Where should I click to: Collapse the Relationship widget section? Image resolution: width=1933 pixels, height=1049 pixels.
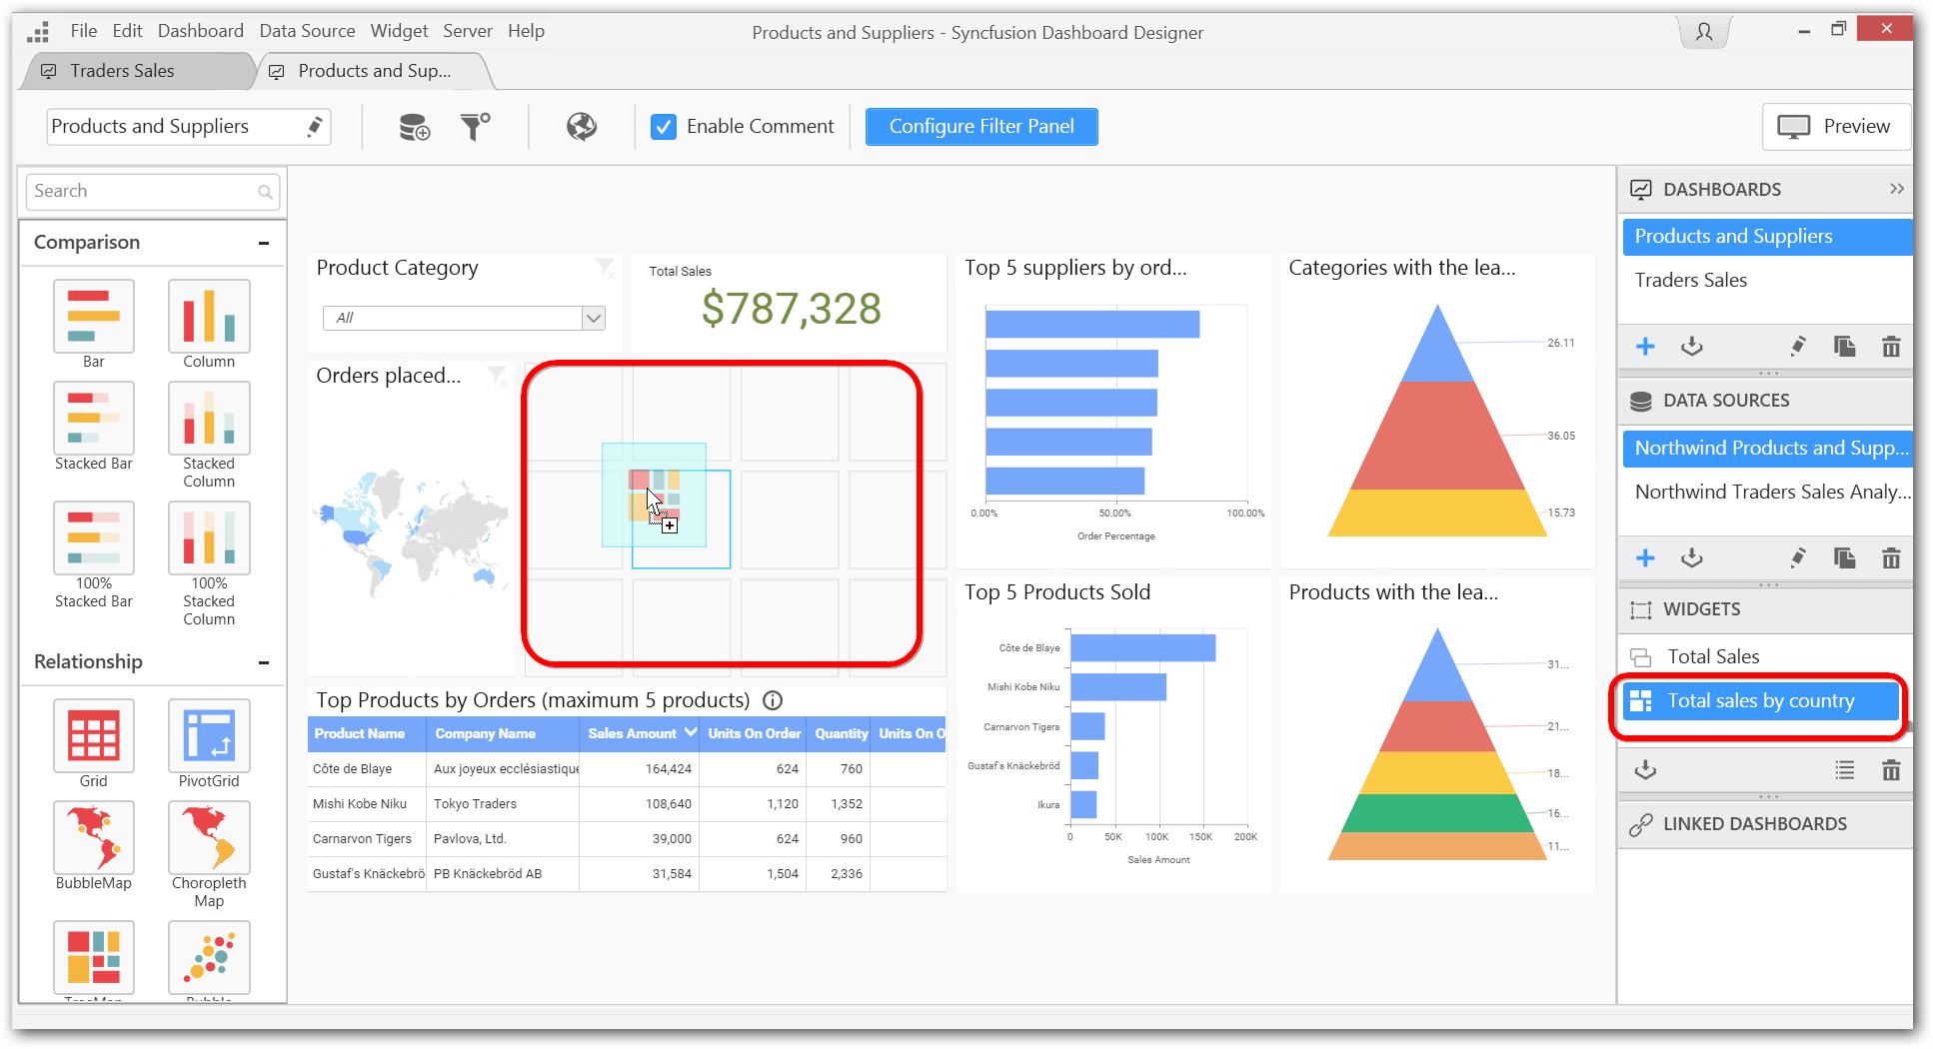point(264,662)
